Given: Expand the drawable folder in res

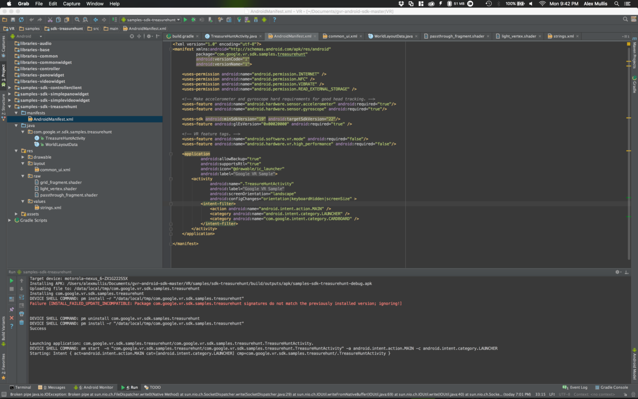Looking at the screenshot, I should point(23,157).
